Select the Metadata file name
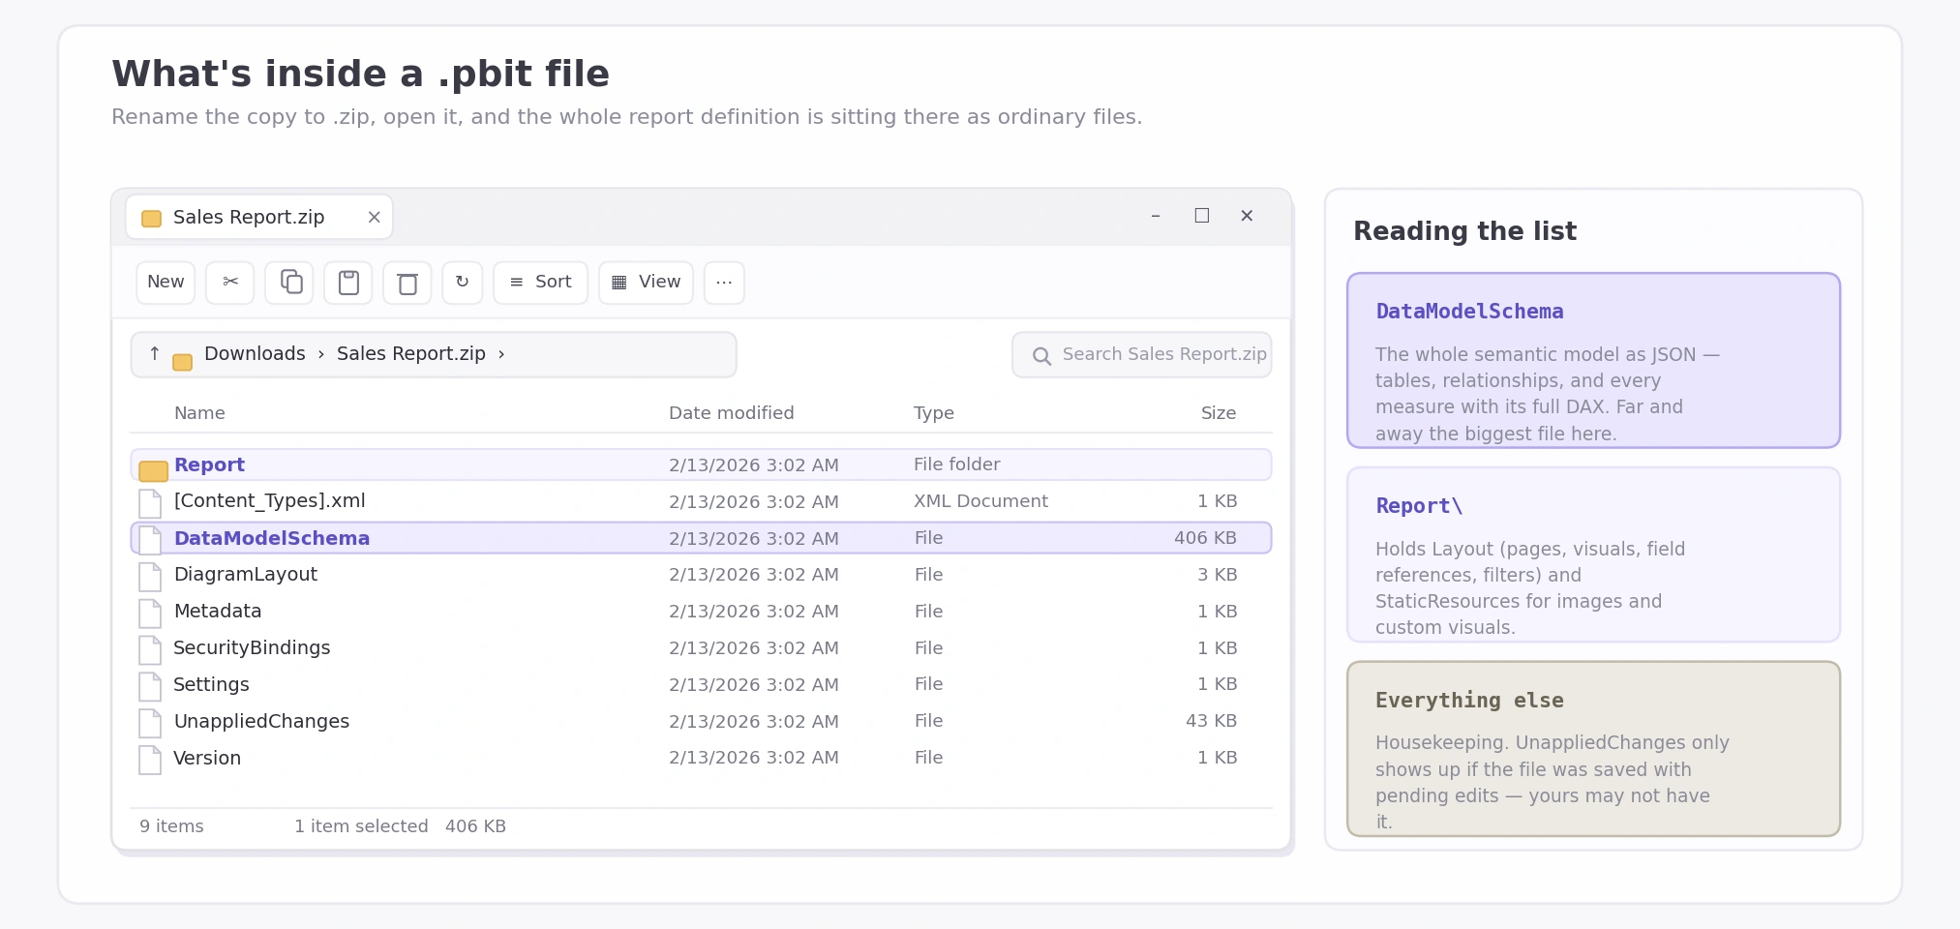This screenshot has height=929, width=1960. tap(218, 612)
